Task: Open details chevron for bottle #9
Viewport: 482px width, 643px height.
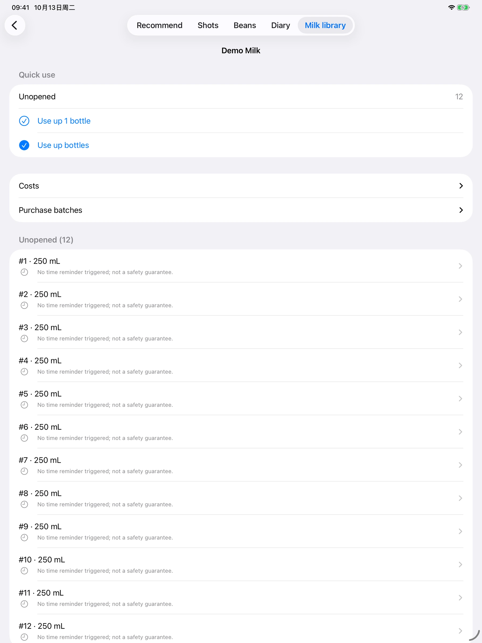Action: 460,531
